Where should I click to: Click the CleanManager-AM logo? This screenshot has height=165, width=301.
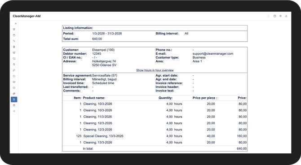(27, 16)
